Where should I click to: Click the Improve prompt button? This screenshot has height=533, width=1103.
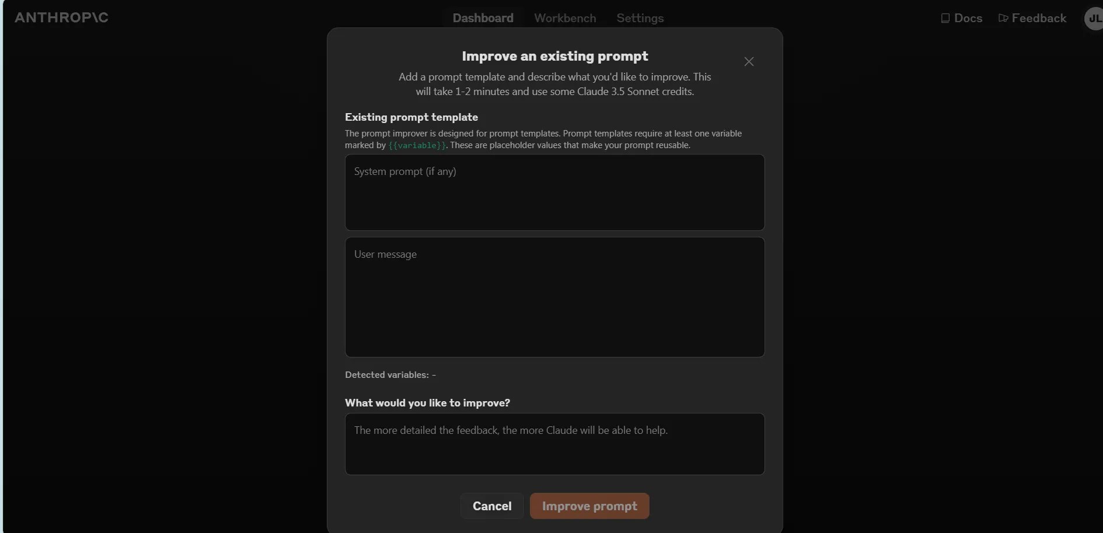coord(589,506)
